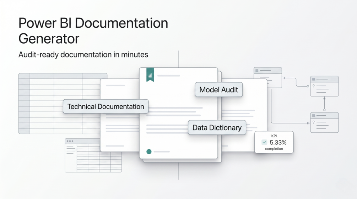This screenshot has height=199, width=357.
Task: Click the three dots on the small spreadsheet window
Action: 70,141
